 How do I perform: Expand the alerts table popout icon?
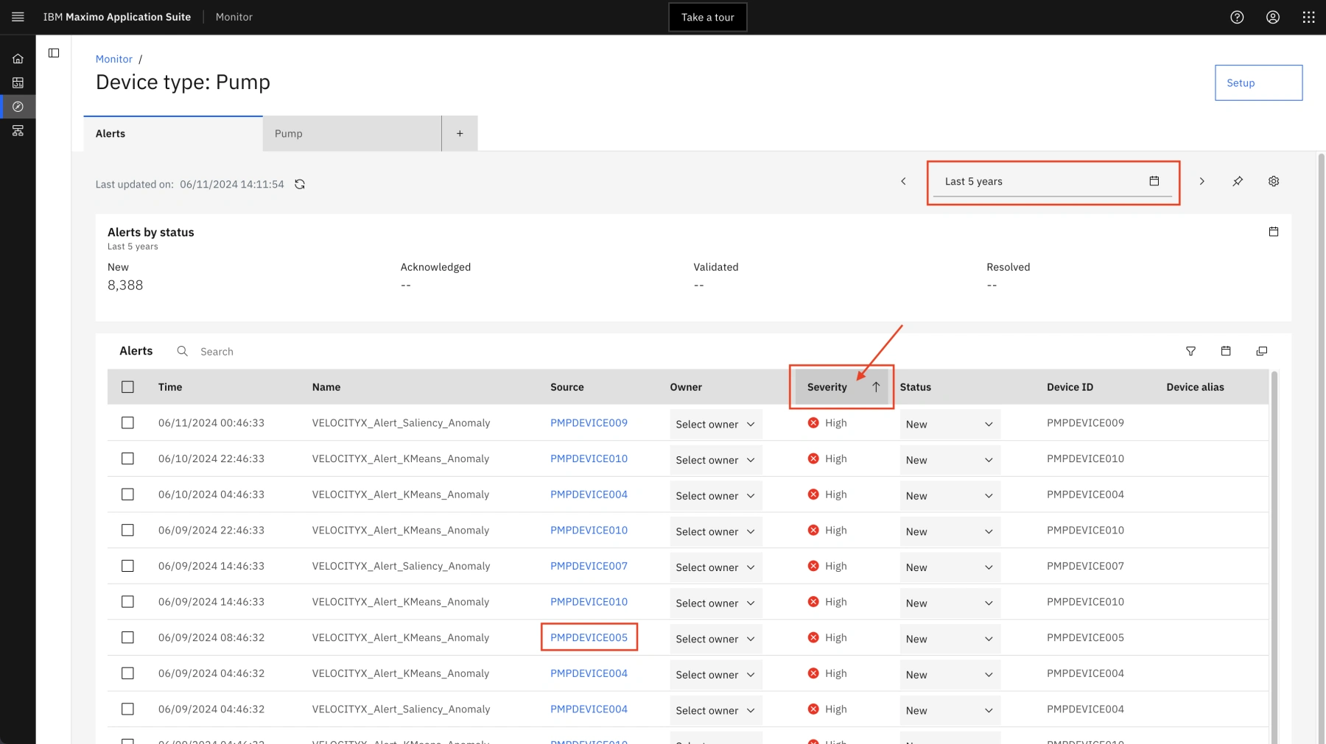[1262, 351]
